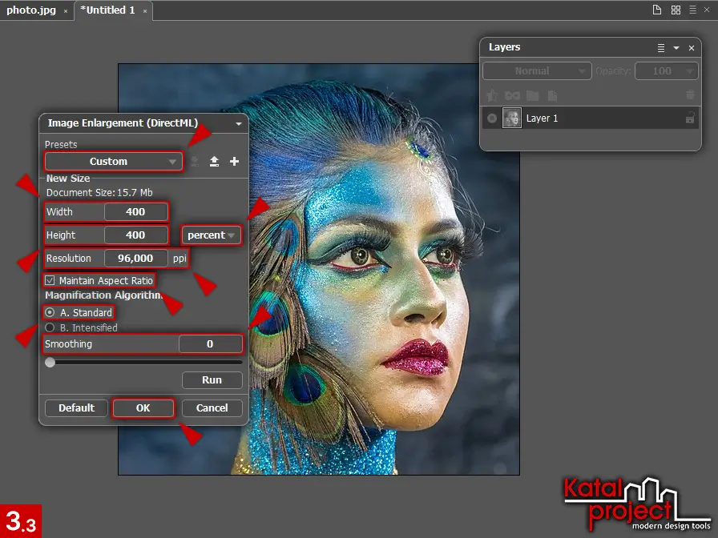
Task: Uncheck the Maintain Aspect Ratio checkbox
Action: pos(50,281)
